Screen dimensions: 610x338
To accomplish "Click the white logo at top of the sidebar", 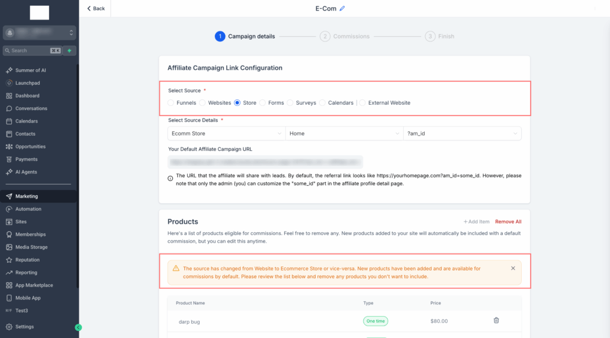I will (x=39, y=12).
